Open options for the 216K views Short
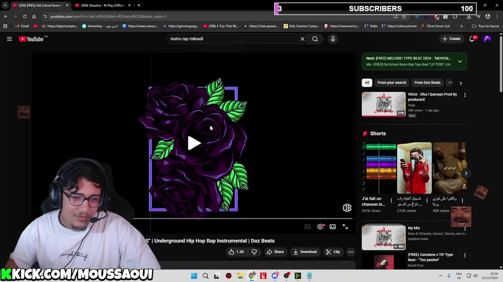 click(426, 201)
